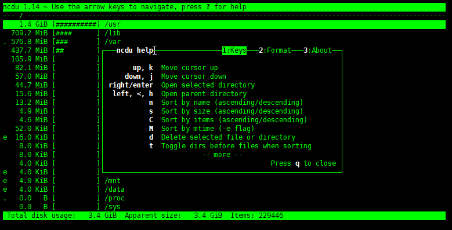Select the /usr directory row
Screen dimensions: 452x230
[224, 24]
